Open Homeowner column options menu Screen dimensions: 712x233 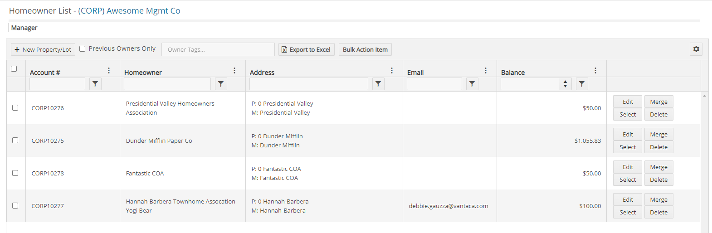pos(234,71)
